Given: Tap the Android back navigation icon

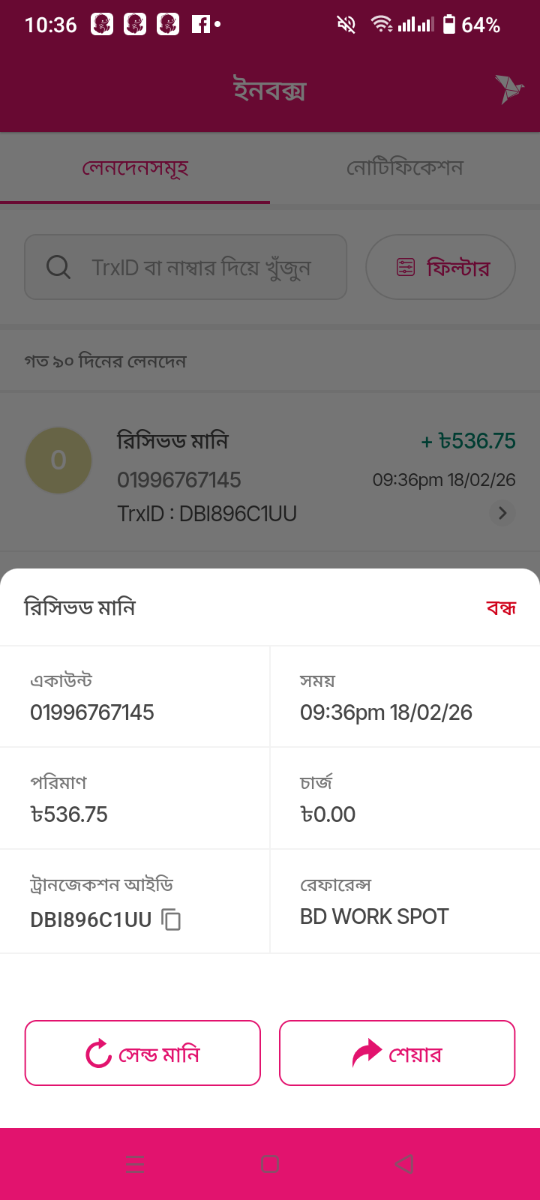Looking at the screenshot, I should (404, 1164).
